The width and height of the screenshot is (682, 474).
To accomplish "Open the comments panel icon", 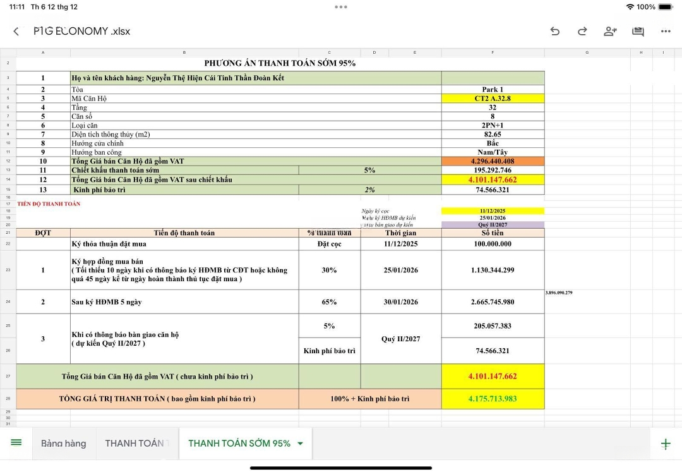I will (x=638, y=32).
